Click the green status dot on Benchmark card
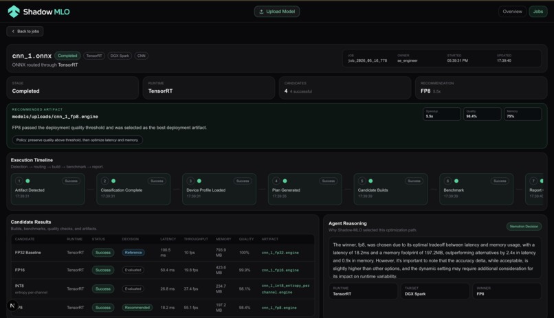The image size is (554, 318). [x=456, y=181]
